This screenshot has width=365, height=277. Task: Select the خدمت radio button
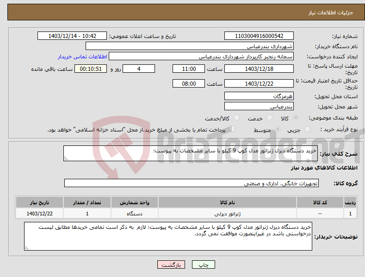point(269,118)
